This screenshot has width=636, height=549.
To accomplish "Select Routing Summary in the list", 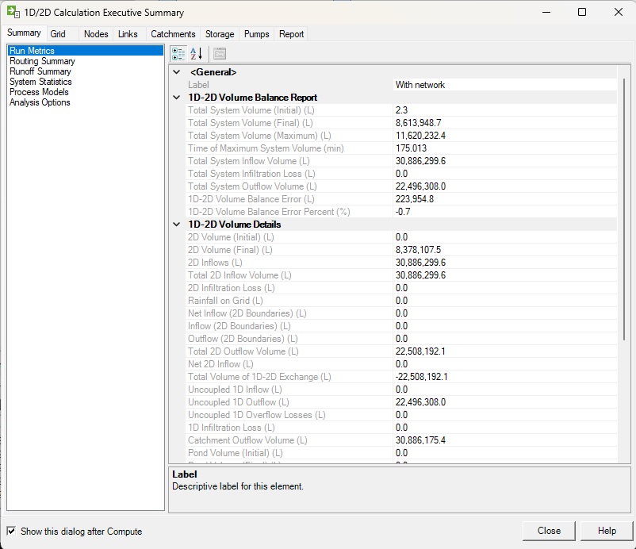I will point(42,61).
